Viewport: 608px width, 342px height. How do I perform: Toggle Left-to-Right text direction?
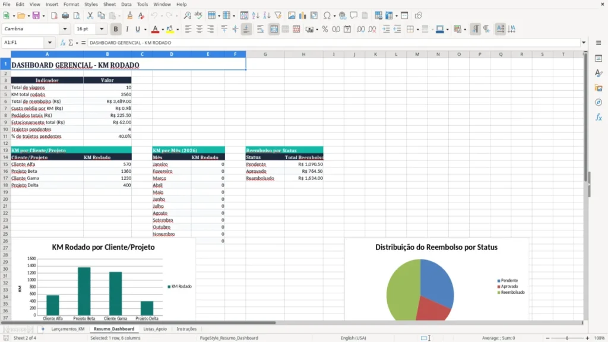(476, 29)
